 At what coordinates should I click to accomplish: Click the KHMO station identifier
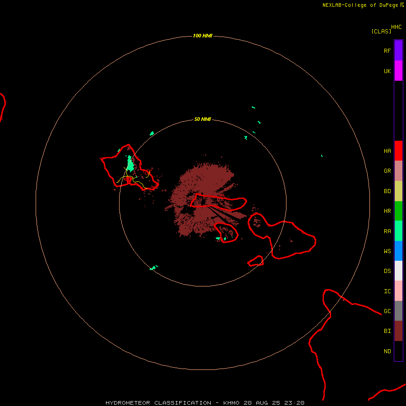231,403
